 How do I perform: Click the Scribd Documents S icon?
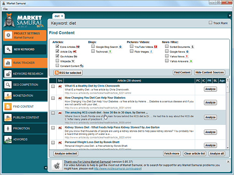tap(192, 47)
